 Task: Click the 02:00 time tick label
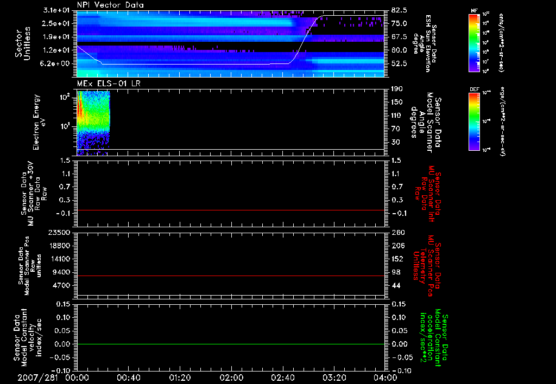[231, 377]
